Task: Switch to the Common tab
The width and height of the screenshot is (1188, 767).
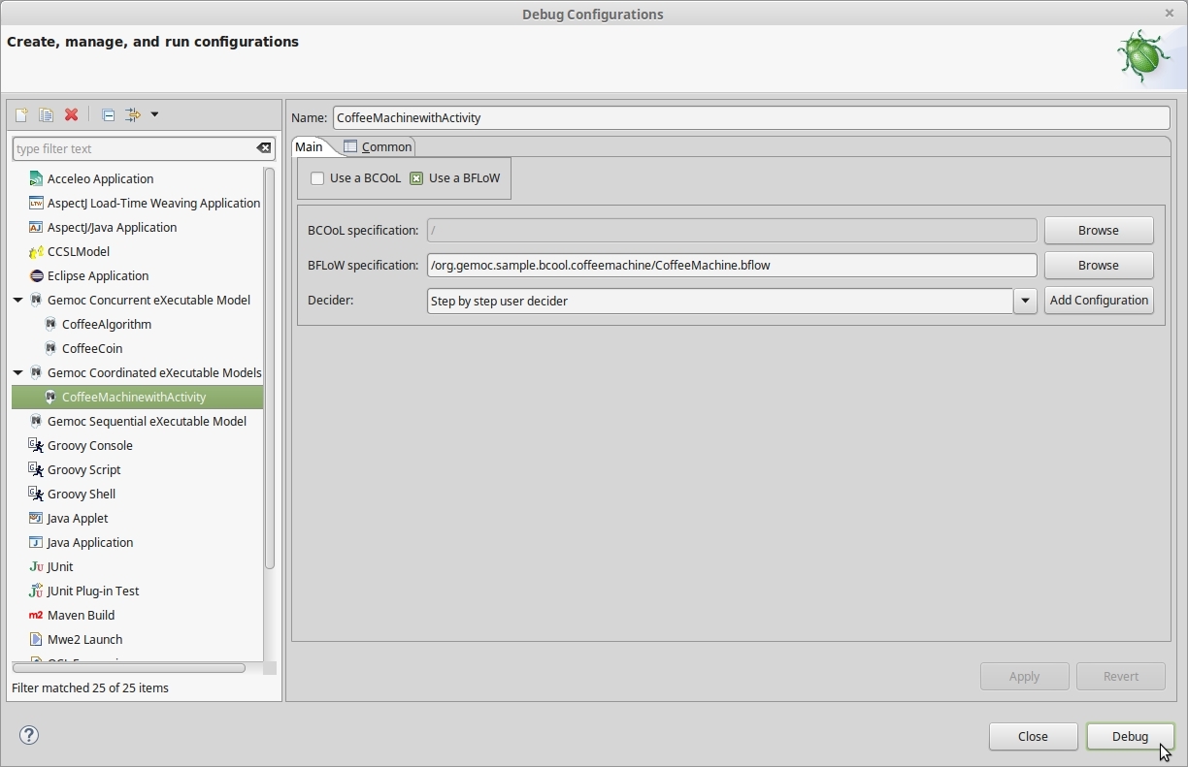Action: click(x=379, y=146)
